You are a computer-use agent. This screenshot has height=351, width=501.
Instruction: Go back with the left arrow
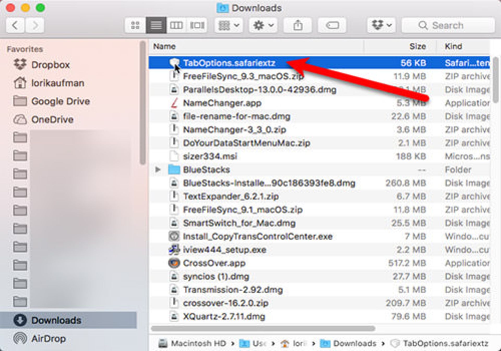point(15,25)
